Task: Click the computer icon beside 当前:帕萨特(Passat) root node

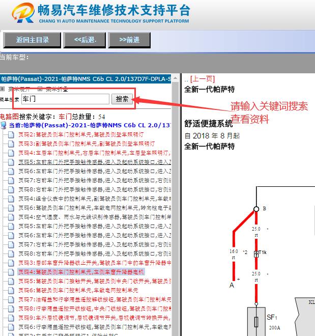Action: (x=4, y=125)
